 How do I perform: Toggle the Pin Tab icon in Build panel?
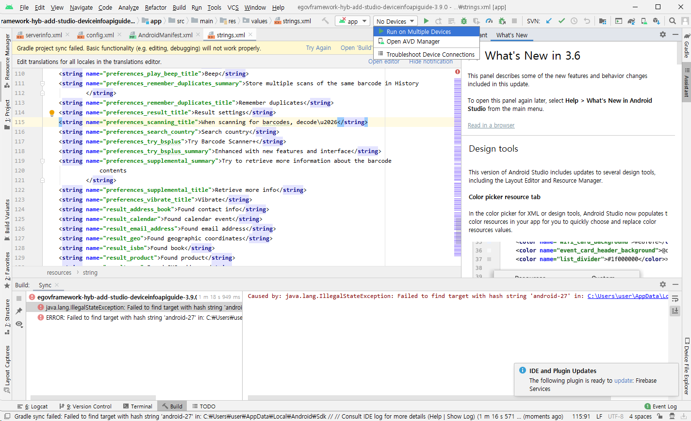[x=19, y=311]
